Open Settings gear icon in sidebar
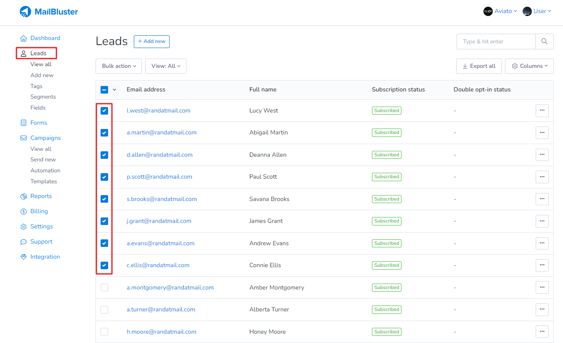 click(24, 227)
